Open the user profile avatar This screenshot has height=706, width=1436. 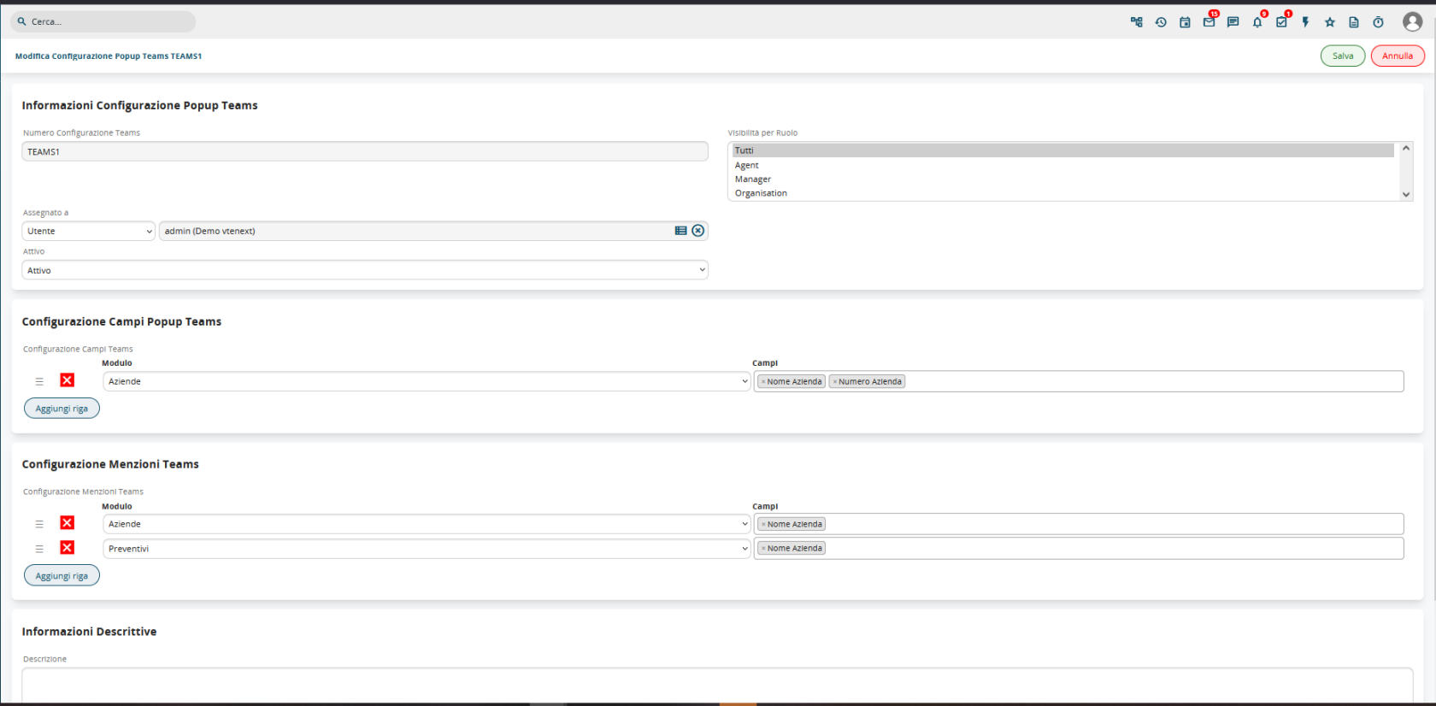(1413, 22)
